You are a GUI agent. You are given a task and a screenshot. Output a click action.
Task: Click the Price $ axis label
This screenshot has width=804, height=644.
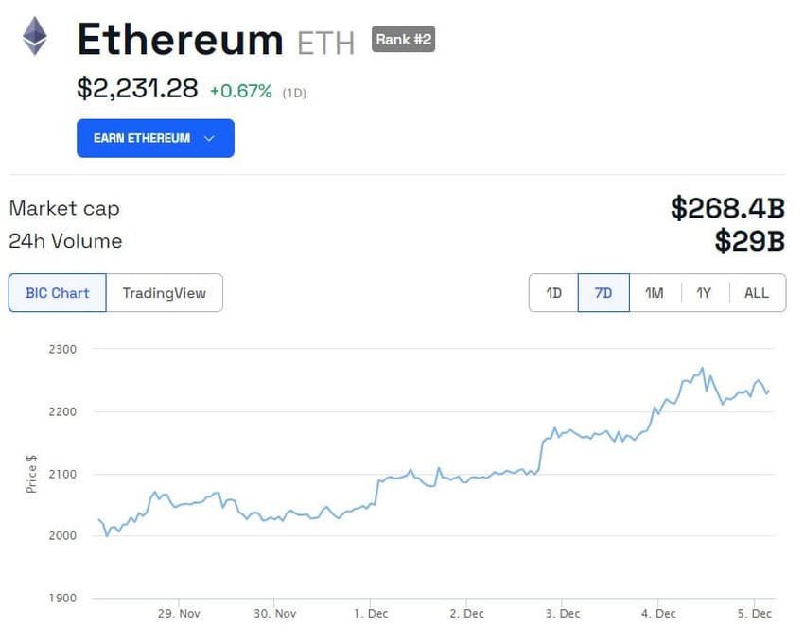[31, 475]
